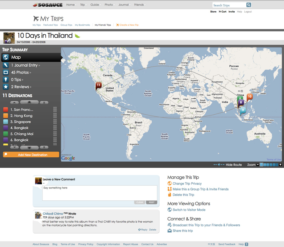Click the search magnifier button
This screenshot has height=247, width=284.
pos(249,5)
